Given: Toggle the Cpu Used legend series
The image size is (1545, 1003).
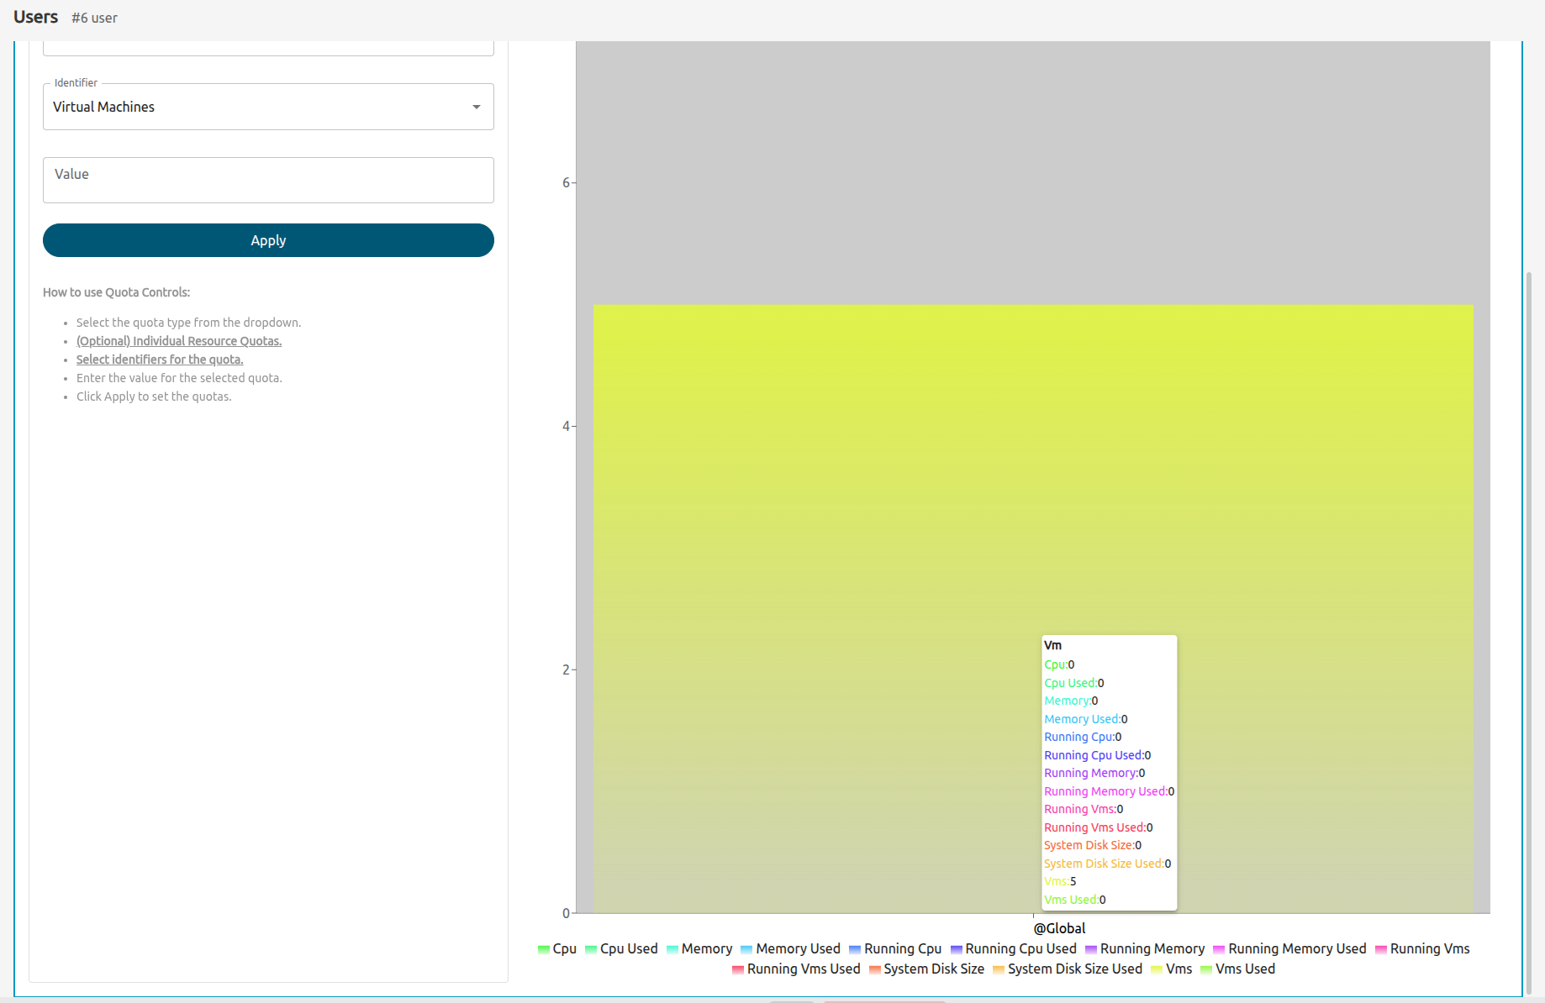Looking at the screenshot, I should pyautogui.click(x=621, y=948).
